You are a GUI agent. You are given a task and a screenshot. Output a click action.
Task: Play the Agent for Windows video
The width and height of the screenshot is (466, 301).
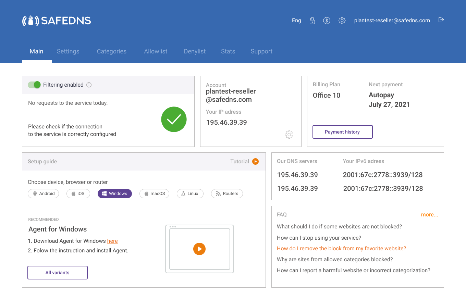pyautogui.click(x=200, y=249)
